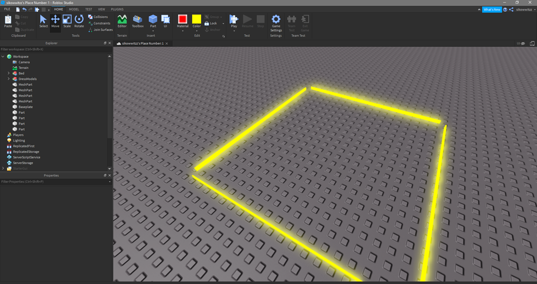Collapse the Workspace node
This screenshot has height=284, width=537.
click(3, 57)
